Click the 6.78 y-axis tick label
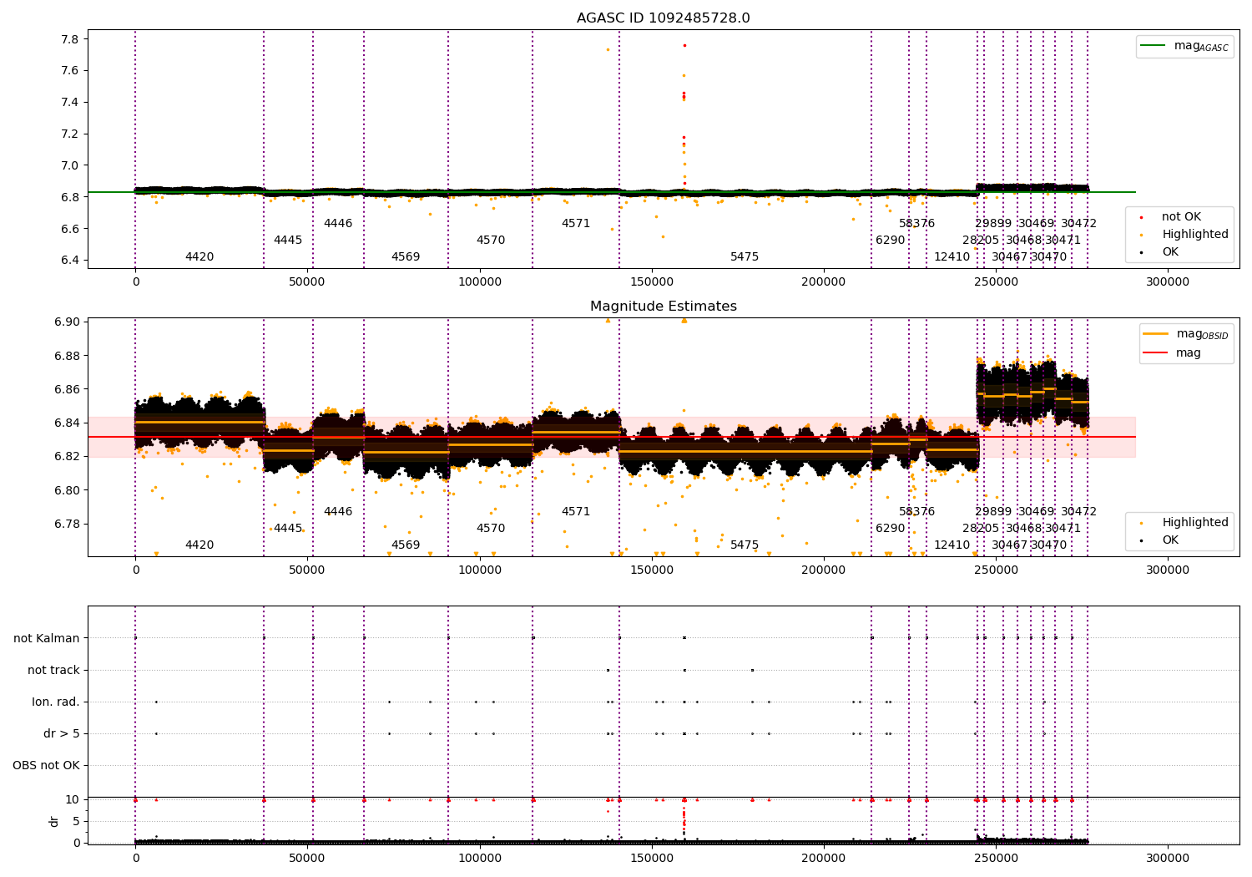This screenshot has height=877, width=1252. 67,525
